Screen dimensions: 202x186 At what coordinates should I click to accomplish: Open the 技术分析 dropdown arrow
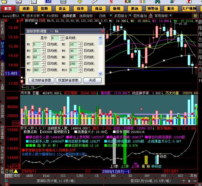pos(42,16)
